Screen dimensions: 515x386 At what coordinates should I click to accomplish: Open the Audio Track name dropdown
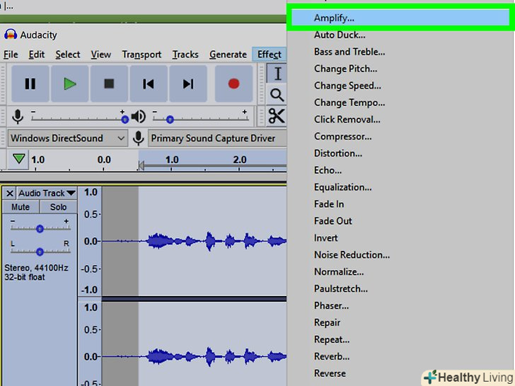[x=47, y=193]
